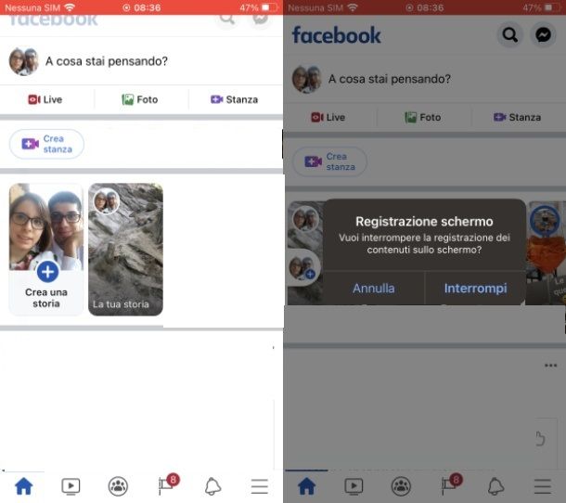The image size is (566, 503).
Task: Select Home tab in left bottom bar
Action: click(x=24, y=486)
